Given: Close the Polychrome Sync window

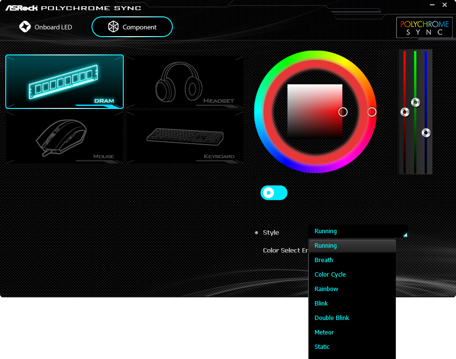Looking at the screenshot, I should (x=444, y=5).
